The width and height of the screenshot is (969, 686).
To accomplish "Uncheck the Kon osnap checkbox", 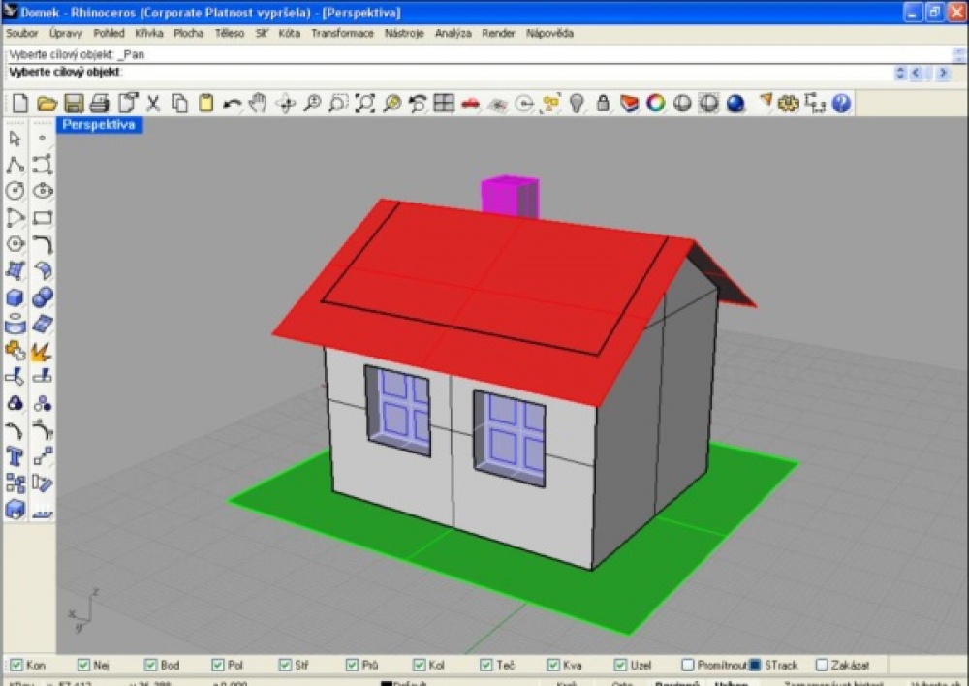I will (x=16, y=665).
